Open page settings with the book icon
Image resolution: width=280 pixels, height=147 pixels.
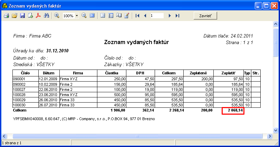tap(119, 15)
